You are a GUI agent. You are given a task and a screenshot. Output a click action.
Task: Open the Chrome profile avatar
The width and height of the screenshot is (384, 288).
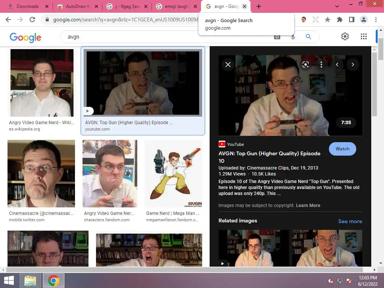364,19
